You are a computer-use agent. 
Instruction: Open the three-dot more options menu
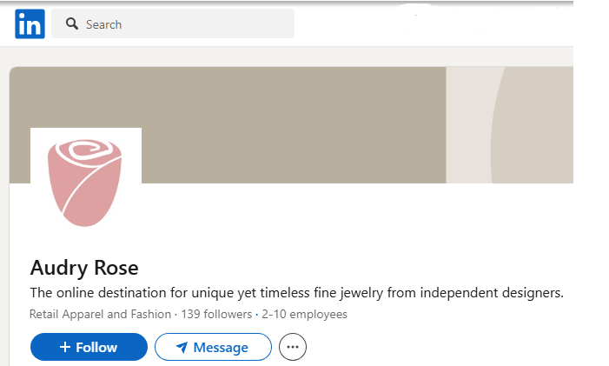tap(293, 347)
